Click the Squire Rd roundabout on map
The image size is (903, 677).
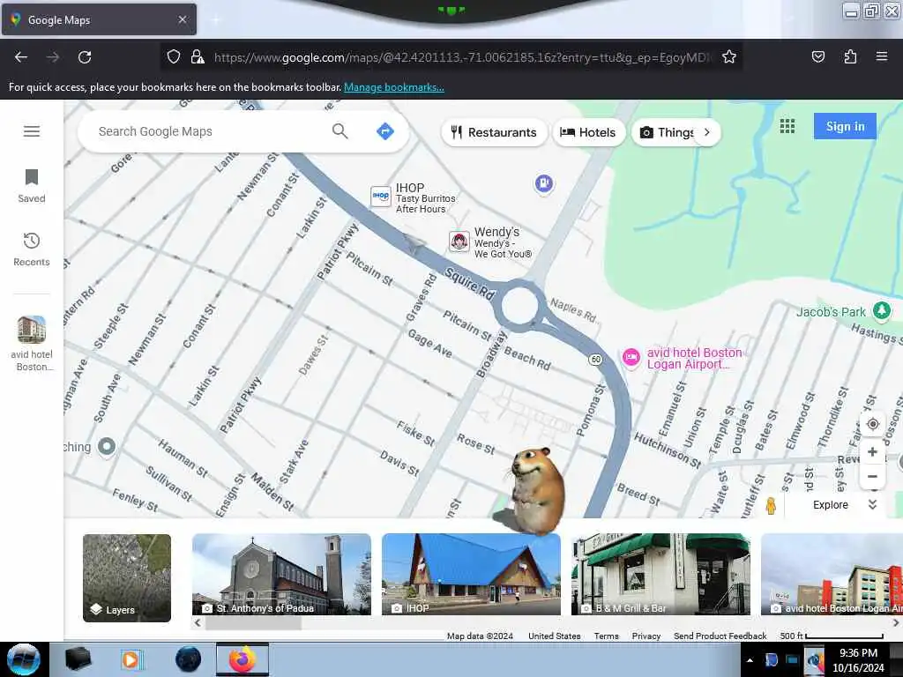(x=520, y=306)
